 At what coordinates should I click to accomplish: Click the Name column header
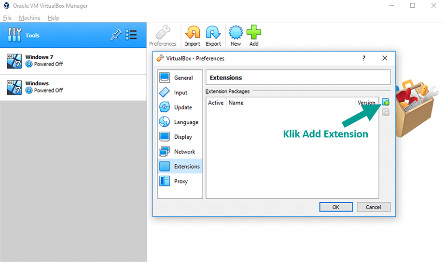(291, 103)
